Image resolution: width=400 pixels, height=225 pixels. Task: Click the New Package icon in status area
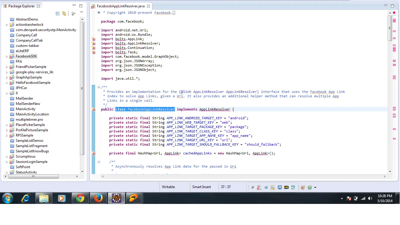(303, 187)
